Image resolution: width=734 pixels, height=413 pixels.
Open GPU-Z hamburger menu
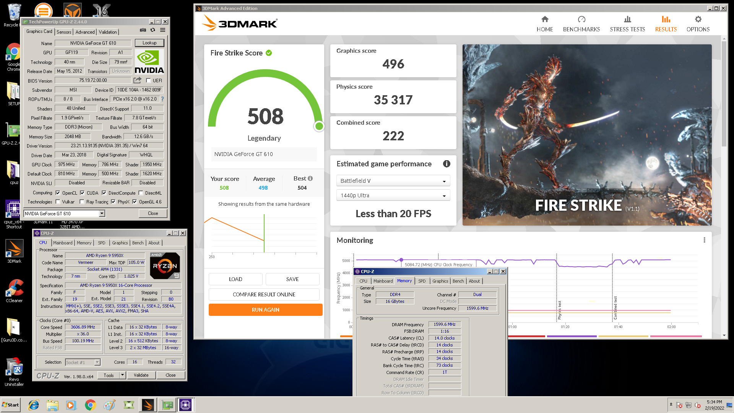(162, 30)
